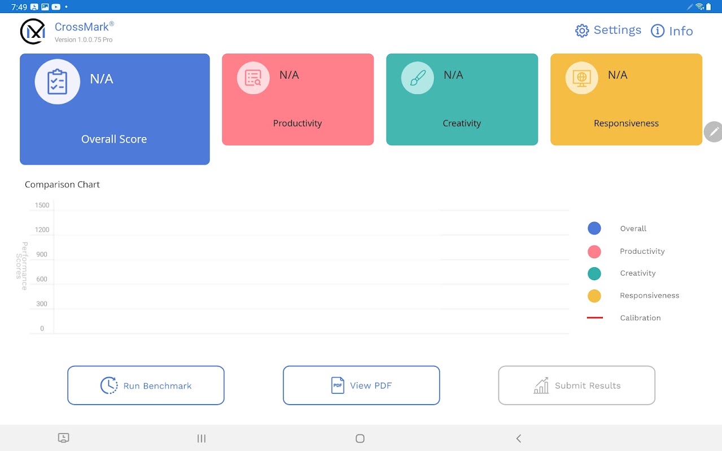
Task: Toggle the blue Overall legend swatch
Action: click(x=594, y=228)
